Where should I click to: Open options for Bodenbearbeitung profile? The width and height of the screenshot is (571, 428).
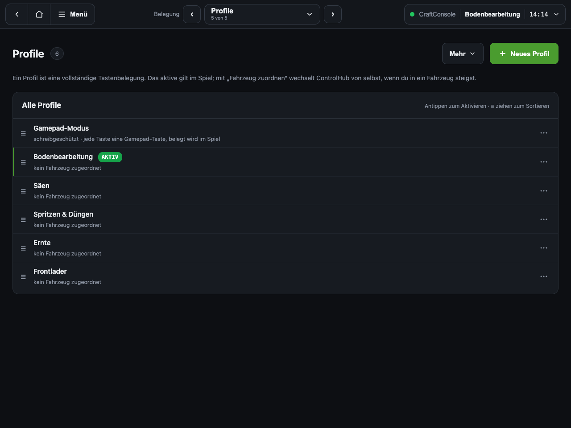[544, 162]
